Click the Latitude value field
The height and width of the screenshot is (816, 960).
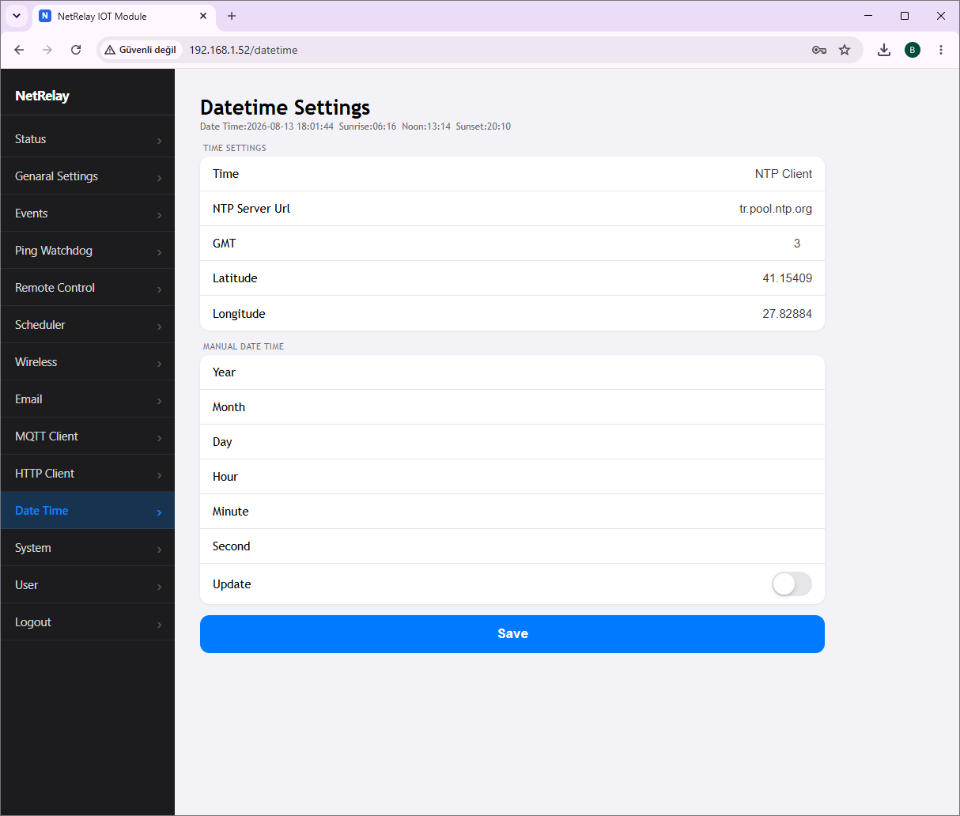(787, 278)
